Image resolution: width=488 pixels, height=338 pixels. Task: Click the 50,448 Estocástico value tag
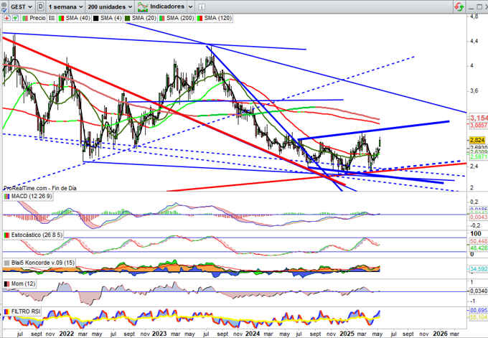click(478, 241)
